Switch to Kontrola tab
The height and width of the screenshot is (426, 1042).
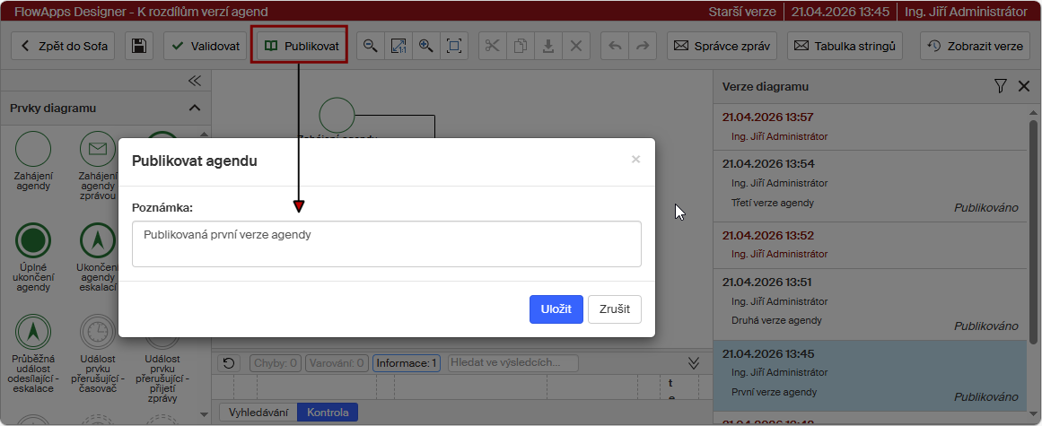328,412
